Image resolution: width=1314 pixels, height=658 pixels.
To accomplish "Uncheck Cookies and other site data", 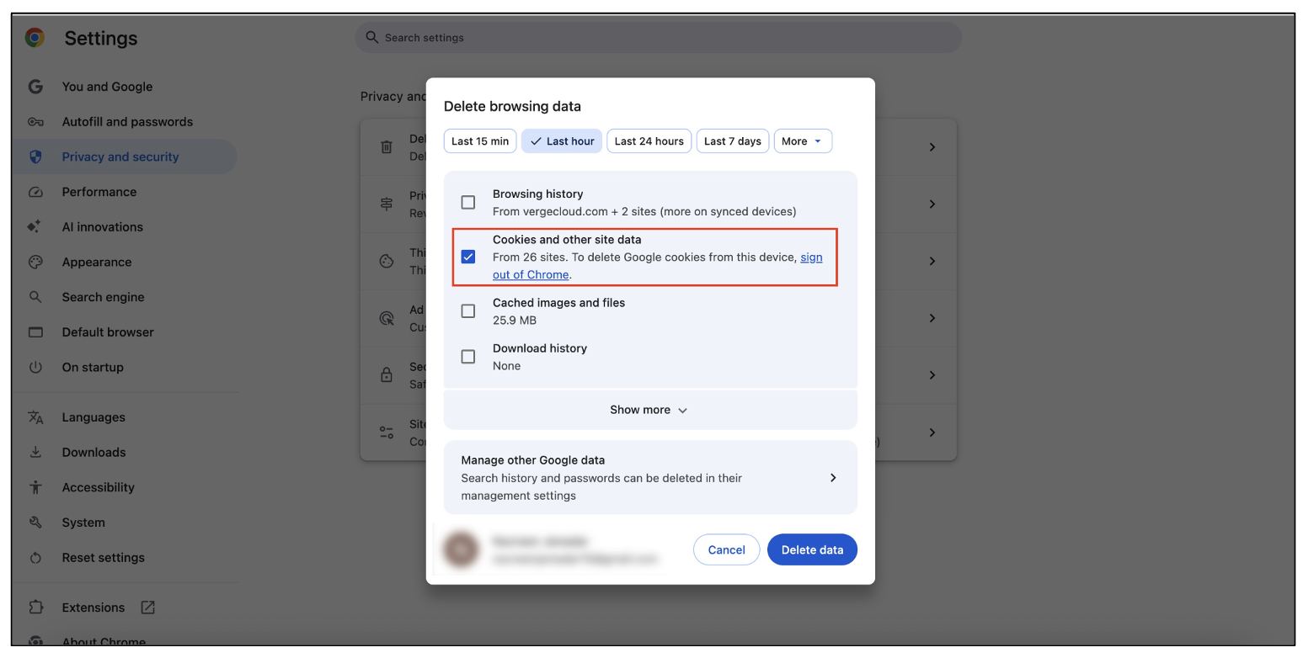I will (468, 257).
